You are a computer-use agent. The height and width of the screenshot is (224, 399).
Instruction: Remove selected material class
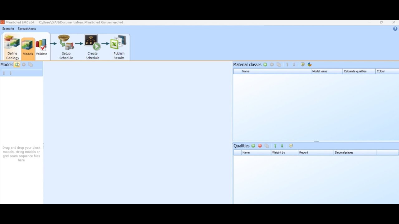tap(272, 64)
